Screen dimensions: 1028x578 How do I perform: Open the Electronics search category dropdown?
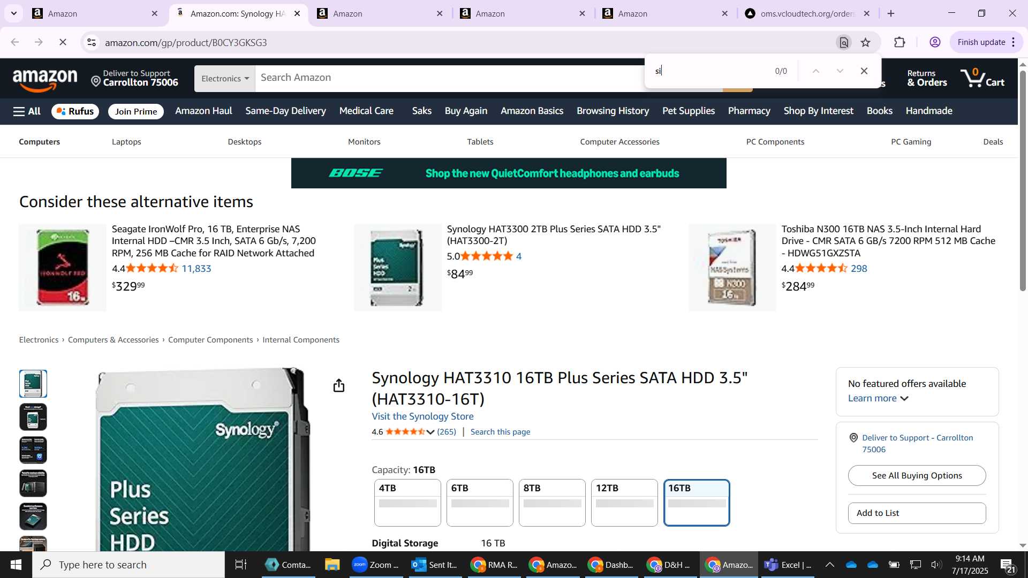(225, 79)
